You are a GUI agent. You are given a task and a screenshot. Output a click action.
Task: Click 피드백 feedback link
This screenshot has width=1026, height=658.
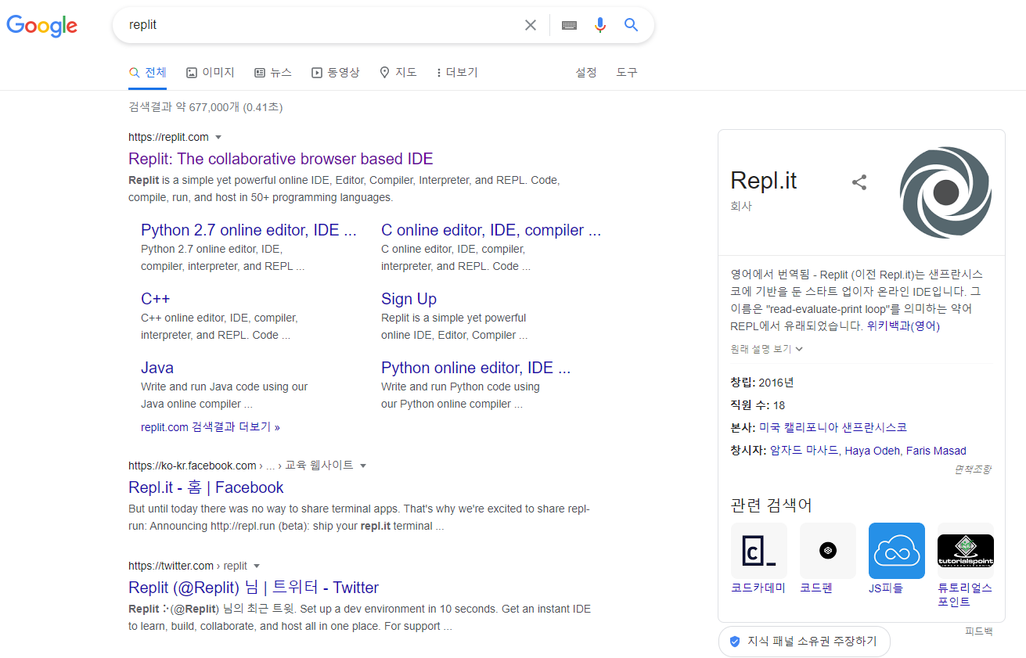click(x=978, y=631)
